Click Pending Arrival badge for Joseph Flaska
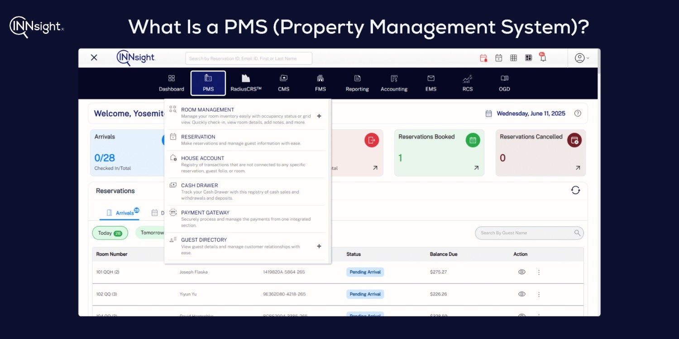The image size is (679, 339). click(365, 272)
